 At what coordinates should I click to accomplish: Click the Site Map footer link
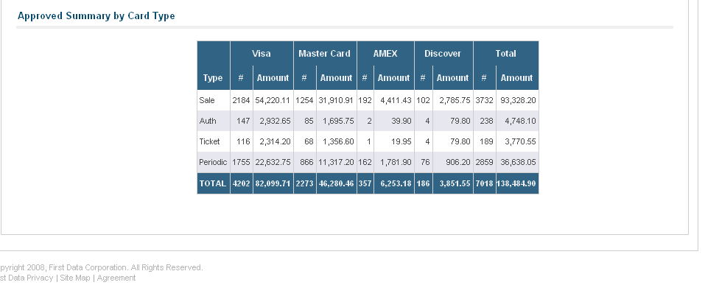click(x=74, y=278)
